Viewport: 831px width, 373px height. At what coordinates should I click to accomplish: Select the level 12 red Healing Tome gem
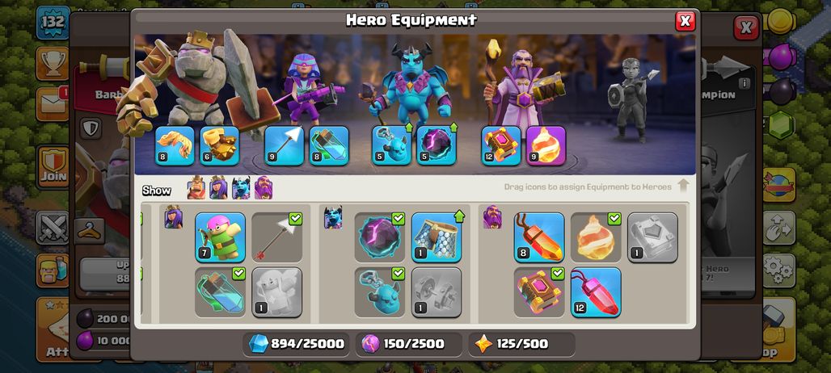[x=596, y=292]
